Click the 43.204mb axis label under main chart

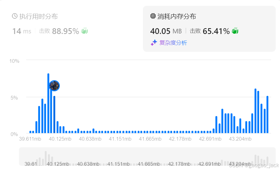(x=240, y=139)
